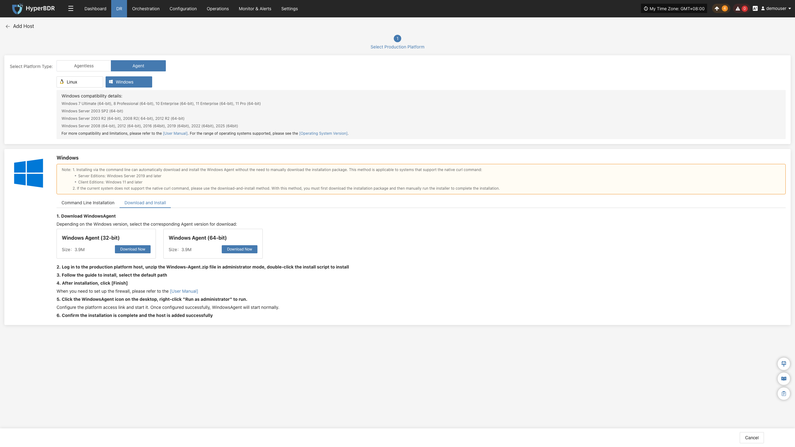Select the Agent platform type
This screenshot has height=447, width=795.
click(138, 66)
